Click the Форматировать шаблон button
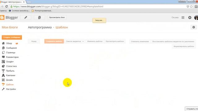The image size is (198, 111). click(184, 46)
